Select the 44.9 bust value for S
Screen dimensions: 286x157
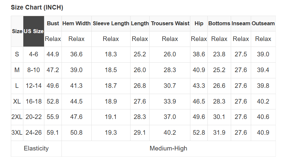pyautogui.click(x=53, y=54)
